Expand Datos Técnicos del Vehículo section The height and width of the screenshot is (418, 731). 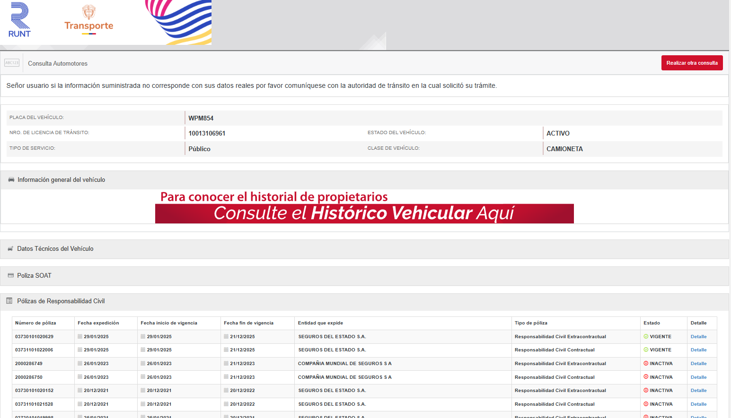[55, 249]
